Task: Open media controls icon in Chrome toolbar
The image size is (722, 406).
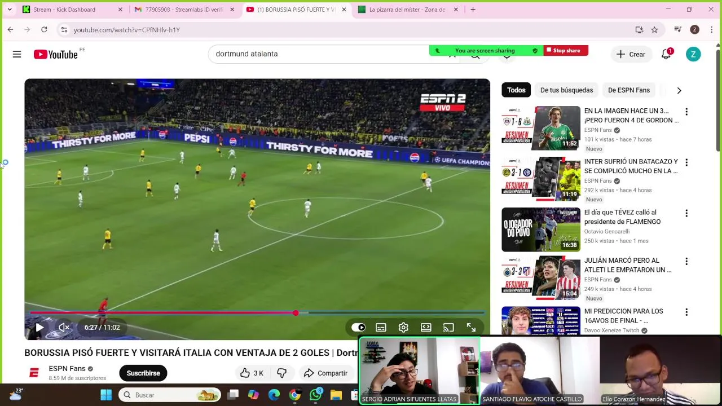Action: 678,30
